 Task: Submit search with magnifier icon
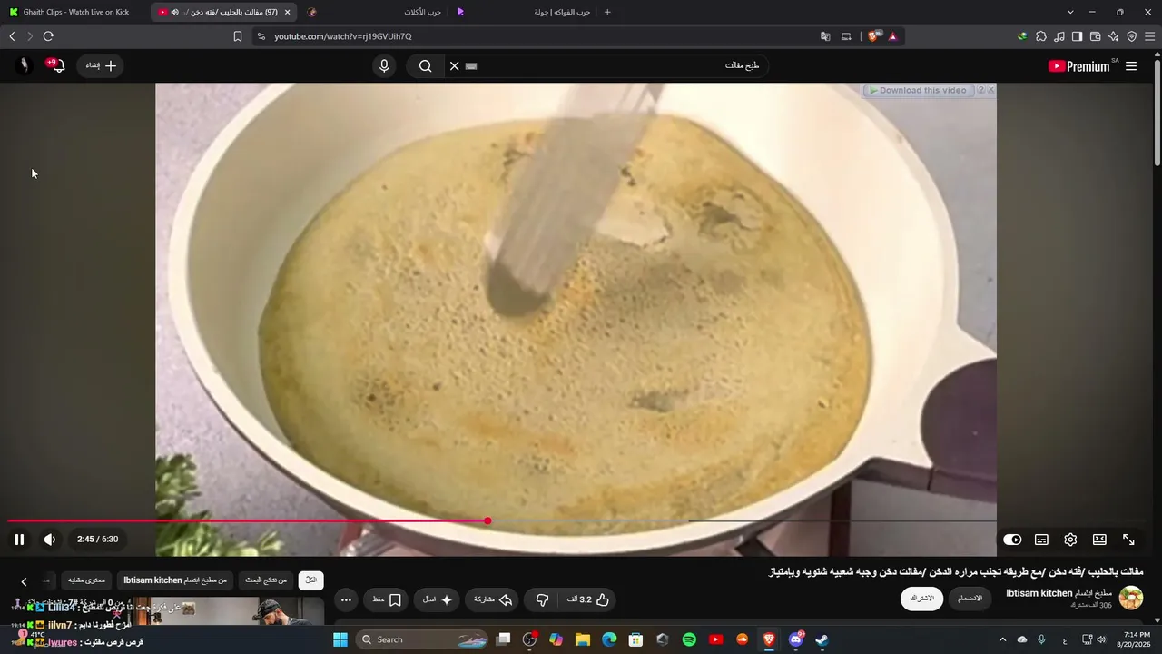[425, 65]
